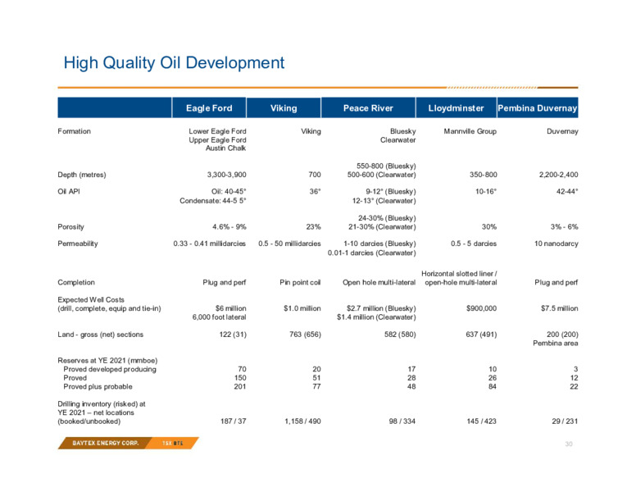Click '0.33 - 0.41 millidarcies' permeability
Viewport: 636px width, 492px height.
click(x=210, y=244)
